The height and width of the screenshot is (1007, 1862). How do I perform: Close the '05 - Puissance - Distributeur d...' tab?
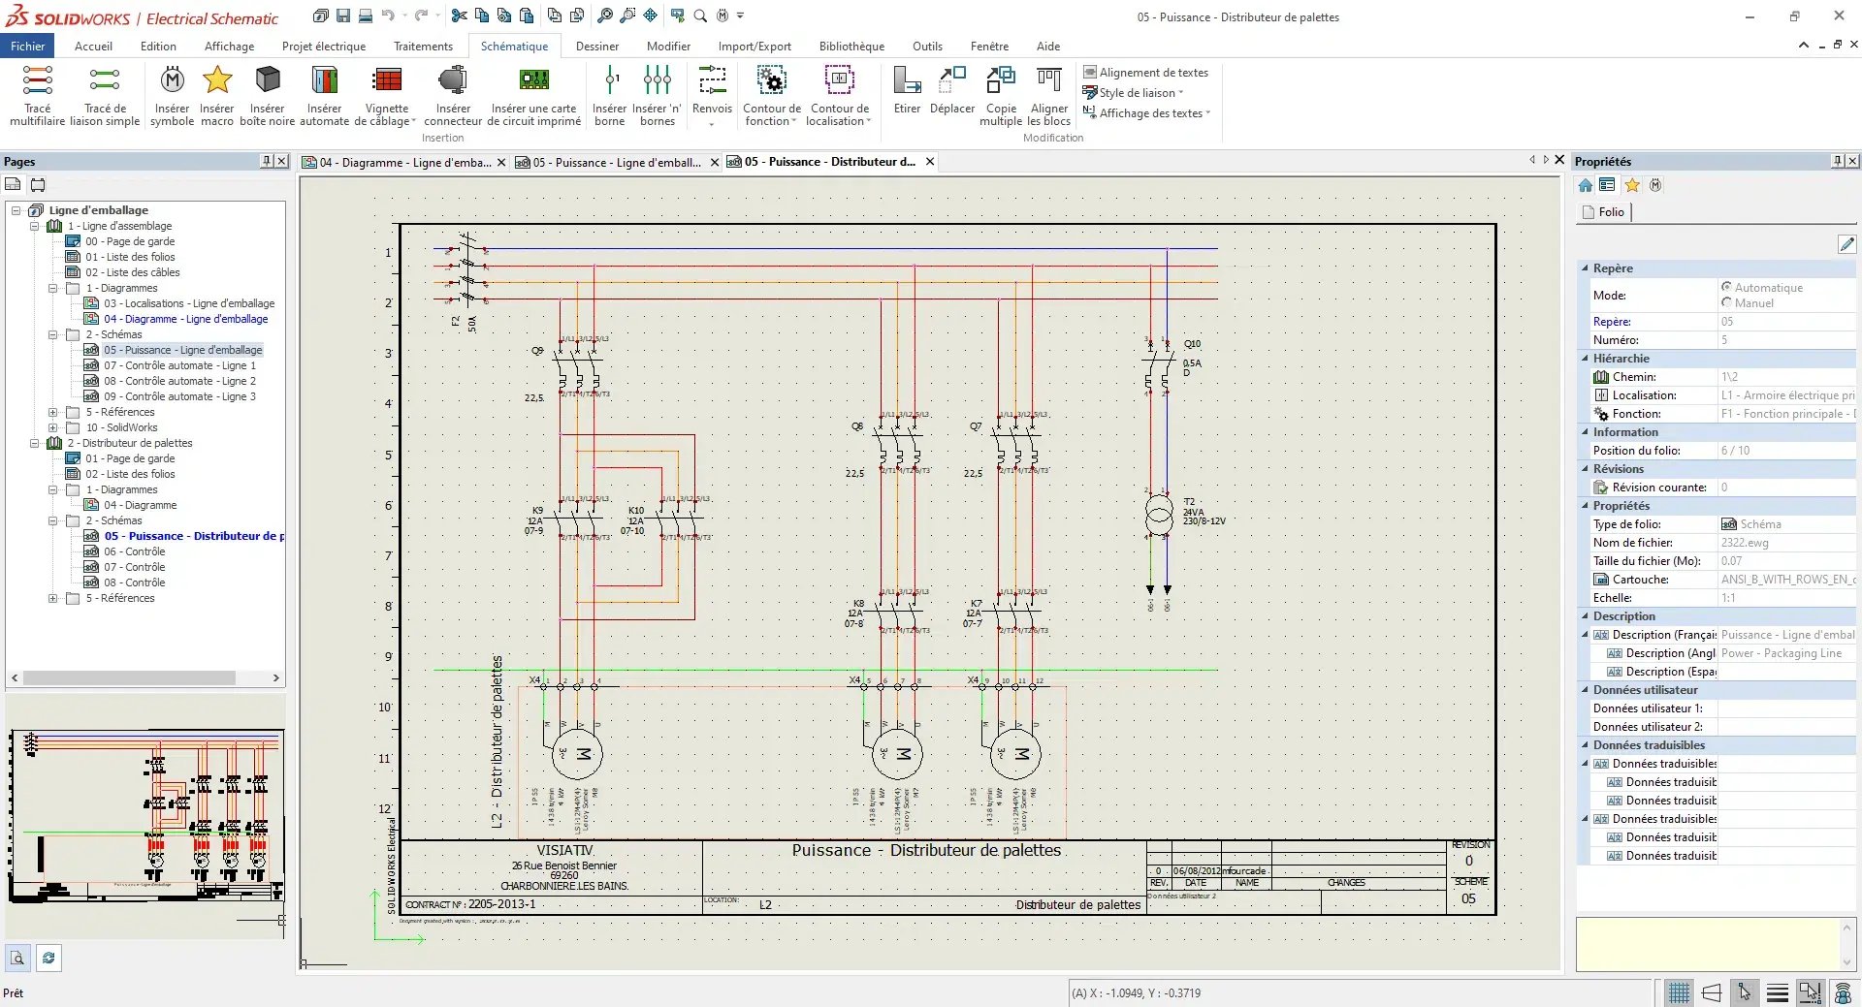tap(930, 162)
